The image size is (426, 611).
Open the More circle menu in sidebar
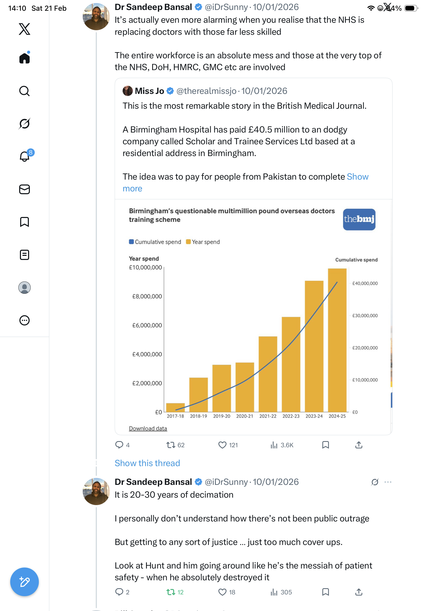[x=25, y=320]
